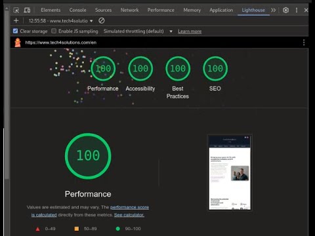Click the SEO score gauge
Image resolution: width=315 pixels, height=236 pixels.
(x=215, y=69)
